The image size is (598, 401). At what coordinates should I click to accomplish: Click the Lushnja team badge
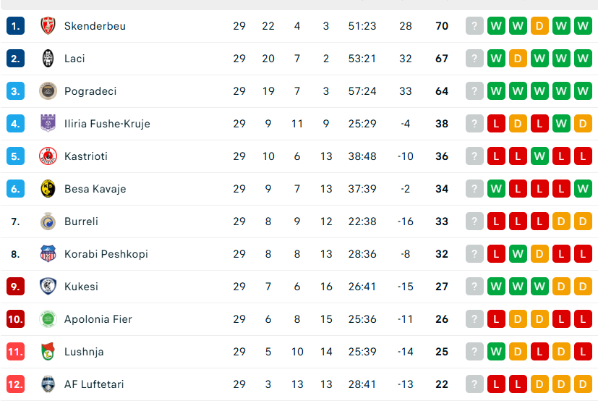48,352
